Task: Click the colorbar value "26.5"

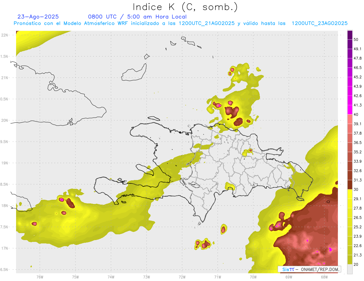Action: [x=358, y=218]
